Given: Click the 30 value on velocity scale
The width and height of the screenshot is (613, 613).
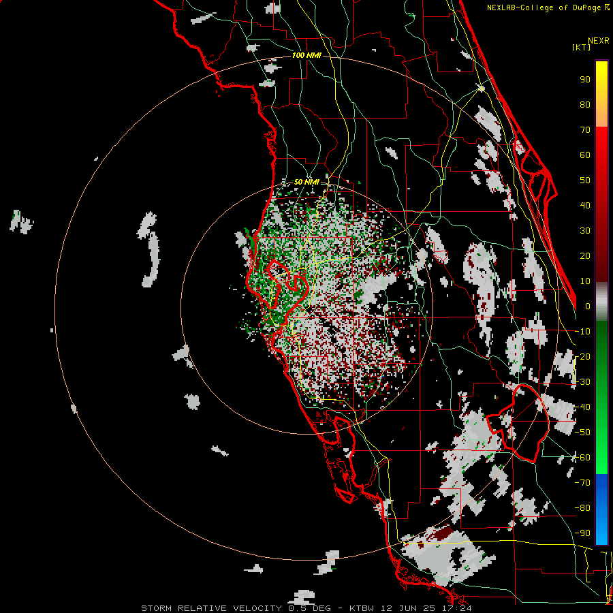Looking at the screenshot, I should (x=585, y=231).
